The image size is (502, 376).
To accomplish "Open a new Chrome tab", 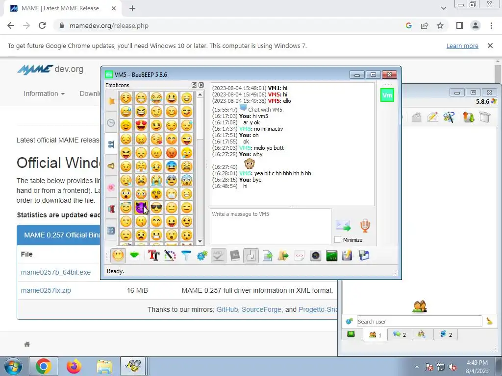I will [x=132, y=8].
